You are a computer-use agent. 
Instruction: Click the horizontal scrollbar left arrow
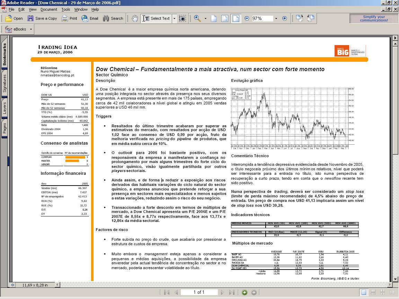[x=57, y=285]
